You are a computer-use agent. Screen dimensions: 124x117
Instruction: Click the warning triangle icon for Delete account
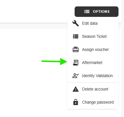tap(76, 89)
